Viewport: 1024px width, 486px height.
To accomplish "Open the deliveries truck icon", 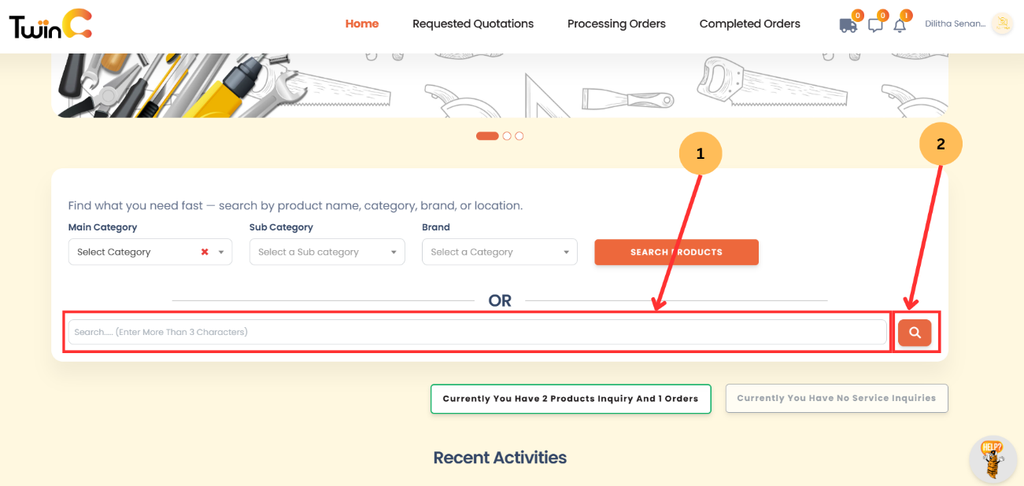I will tap(848, 25).
